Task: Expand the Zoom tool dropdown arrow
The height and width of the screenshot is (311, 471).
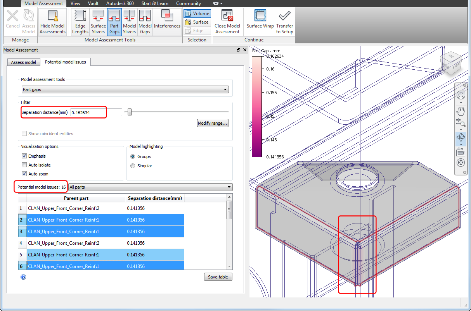Action: pos(461,130)
